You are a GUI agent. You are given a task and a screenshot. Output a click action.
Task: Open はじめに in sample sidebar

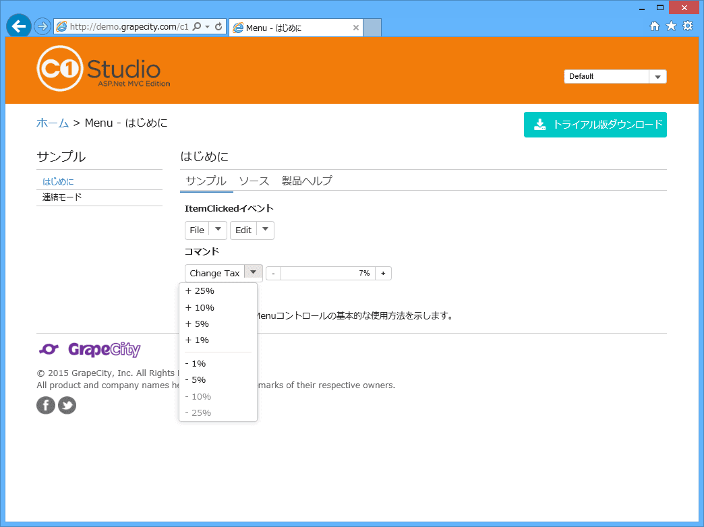click(x=58, y=181)
